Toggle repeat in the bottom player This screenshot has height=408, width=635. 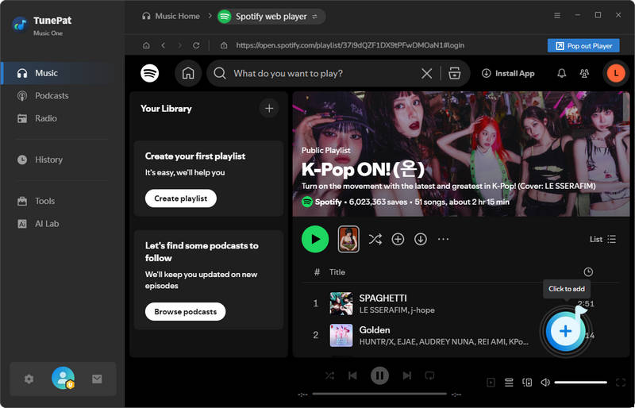click(429, 376)
